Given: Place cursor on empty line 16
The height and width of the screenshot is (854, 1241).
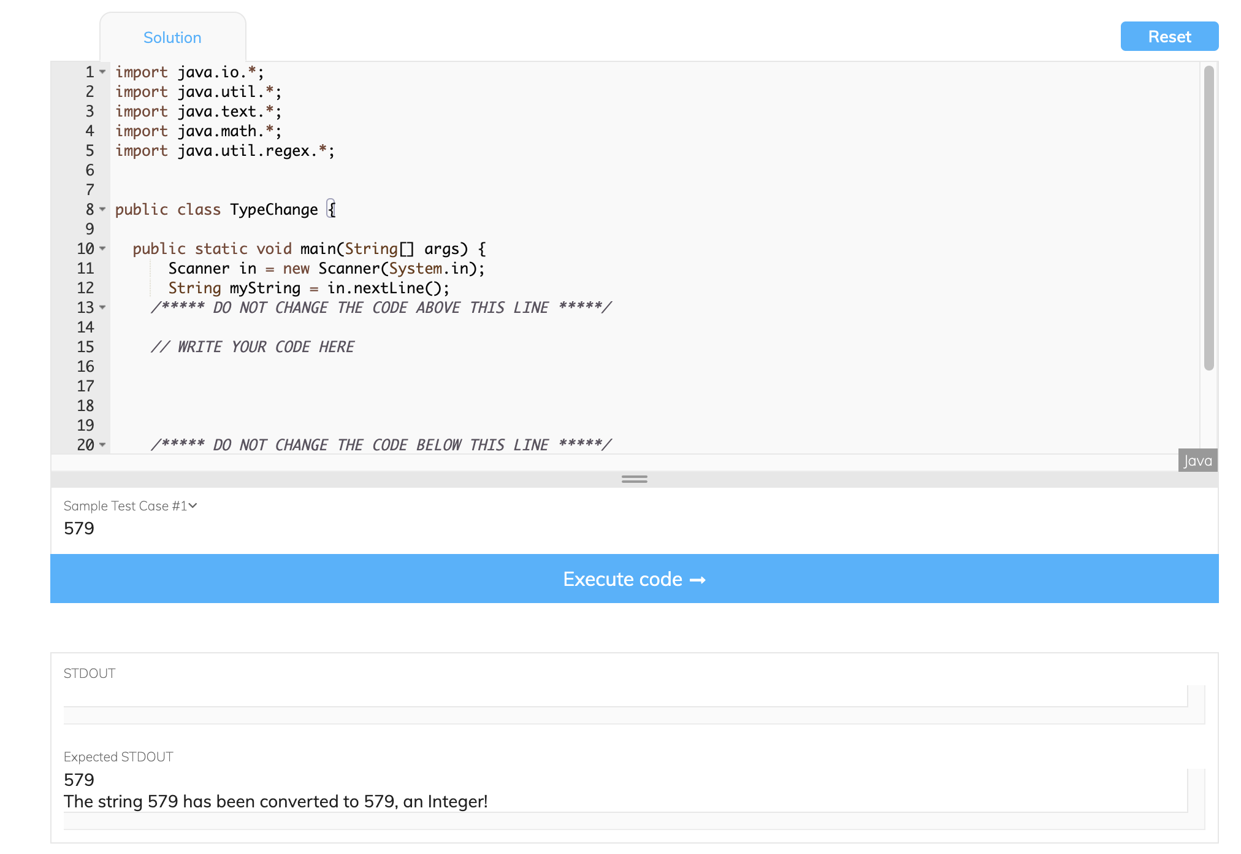Looking at the screenshot, I should click(368, 367).
